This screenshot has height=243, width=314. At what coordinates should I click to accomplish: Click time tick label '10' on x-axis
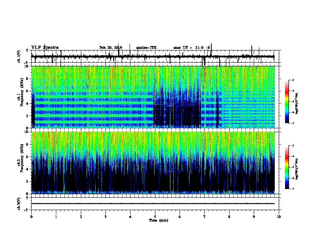[x=279, y=217]
